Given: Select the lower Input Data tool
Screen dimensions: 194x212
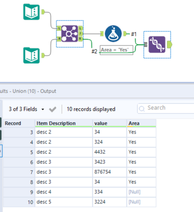Looking at the screenshot, I should [x=31, y=55].
